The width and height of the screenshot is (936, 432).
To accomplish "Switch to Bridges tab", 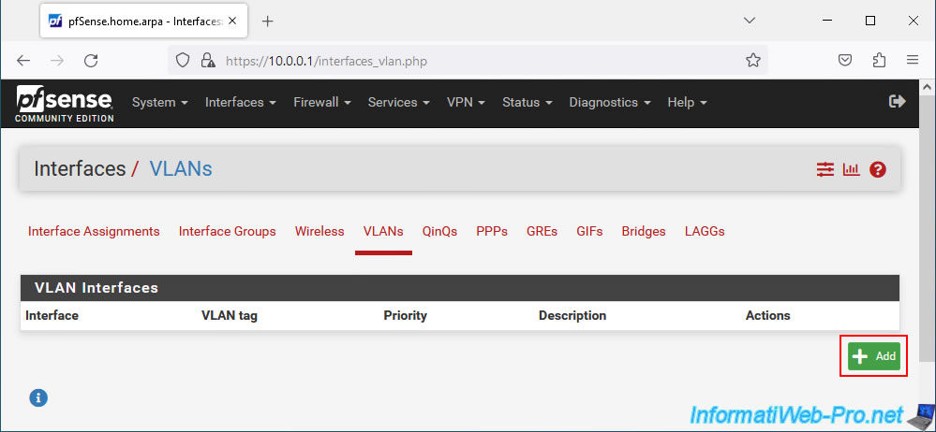I will pos(644,231).
